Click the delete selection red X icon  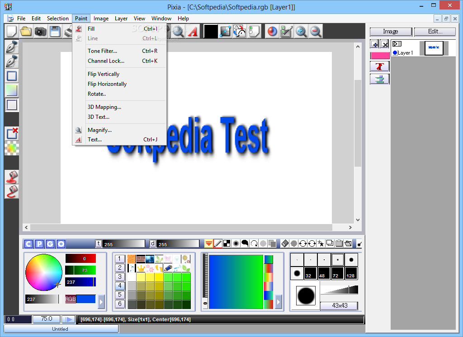pos(12,134)
